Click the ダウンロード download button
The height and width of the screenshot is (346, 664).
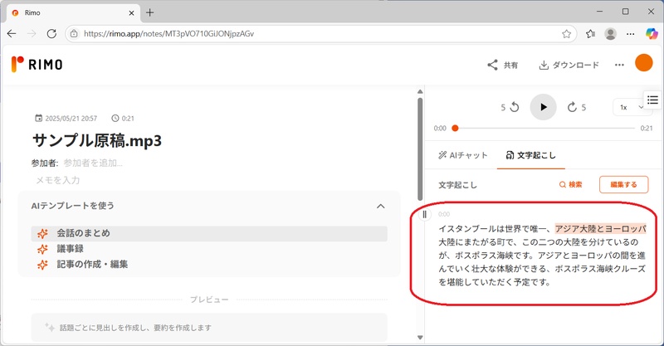pyautogui.click(x=569, y=66)
